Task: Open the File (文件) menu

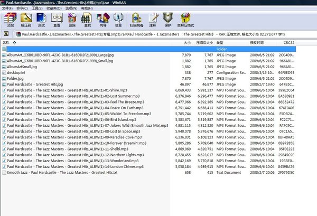Action: point(7,8)
